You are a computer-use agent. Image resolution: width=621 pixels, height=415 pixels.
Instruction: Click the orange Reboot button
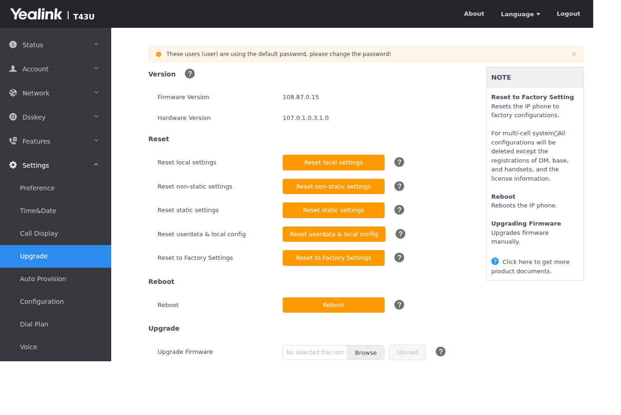(x=334, y=305)
